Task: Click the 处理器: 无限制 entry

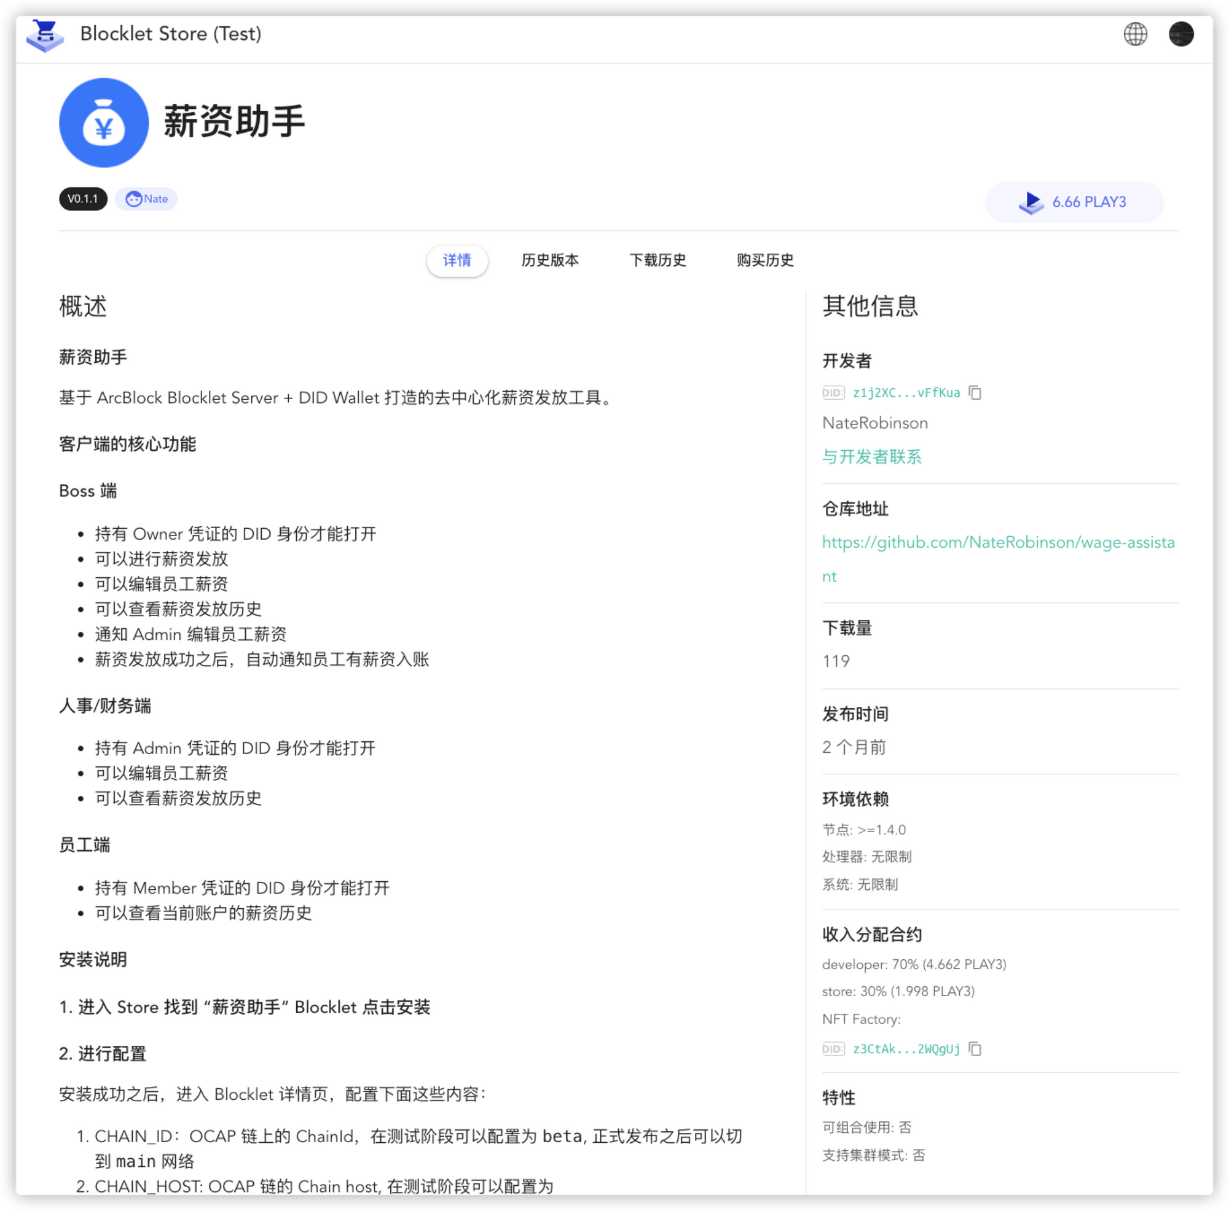Action: (x=866, y=857)
